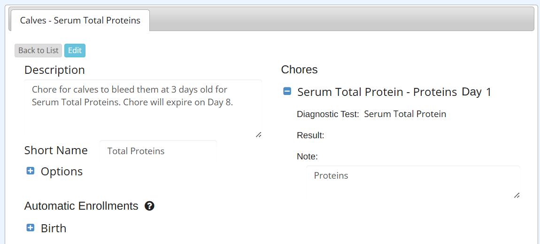540x244 pixels.
Task: Click the Result field label
Action: pos(310,135)
